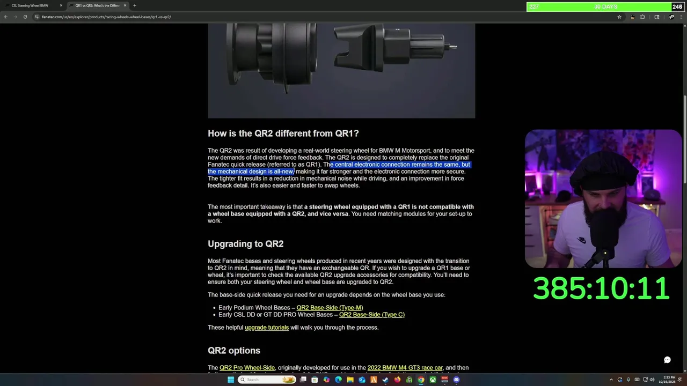
Task: Open the volume control in system tray
Action: click(652, 380)
